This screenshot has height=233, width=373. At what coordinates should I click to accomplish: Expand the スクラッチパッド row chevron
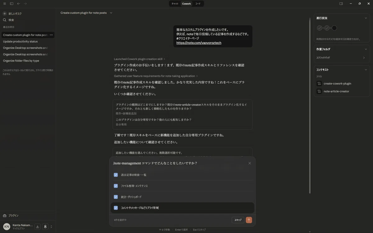tap(364, 58)
